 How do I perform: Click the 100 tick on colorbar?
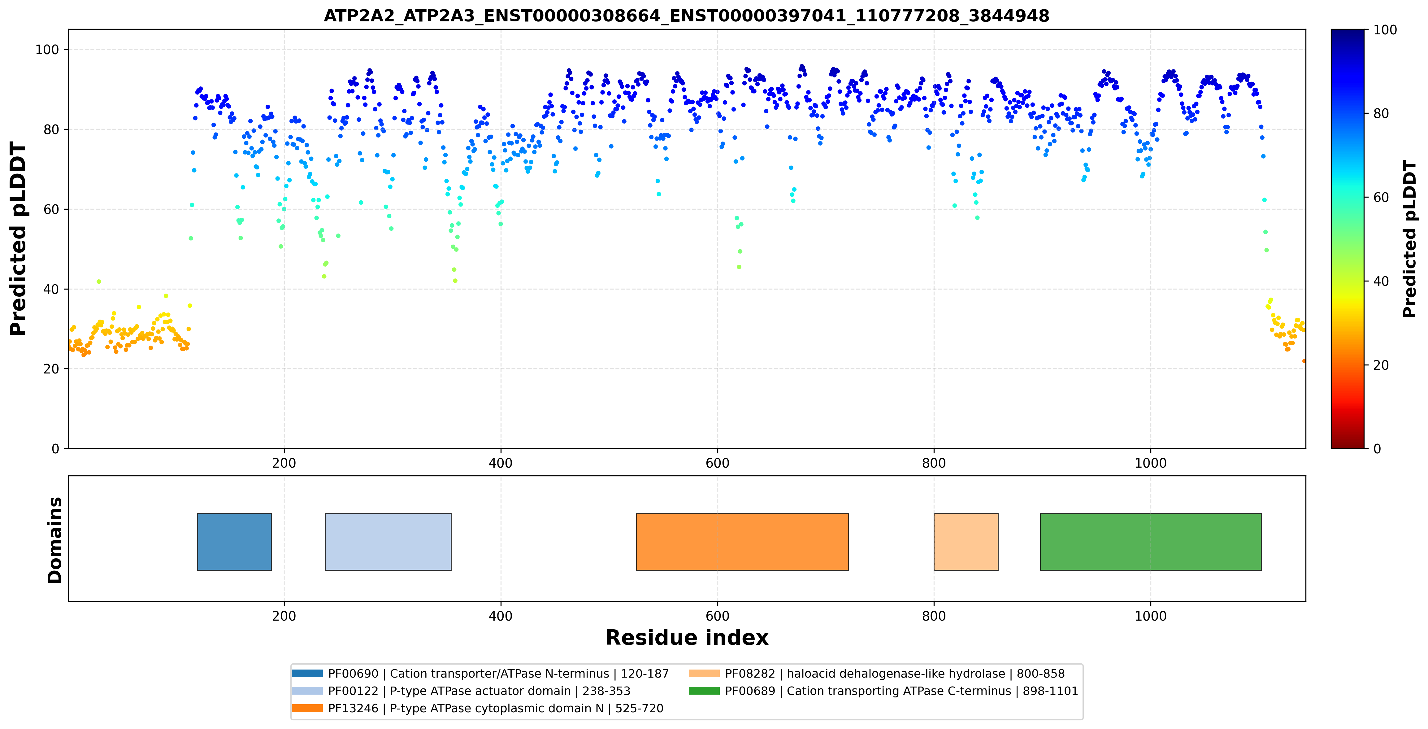coord(1385,30)
